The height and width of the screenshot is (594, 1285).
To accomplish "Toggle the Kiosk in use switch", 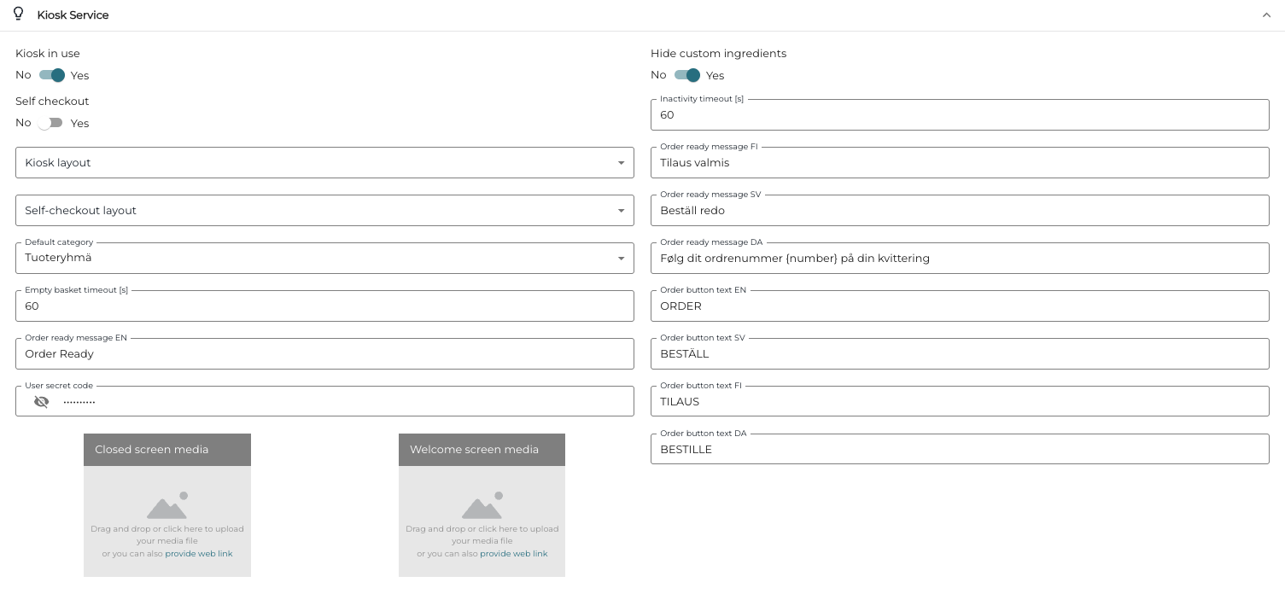I will [x=52, y=75].
